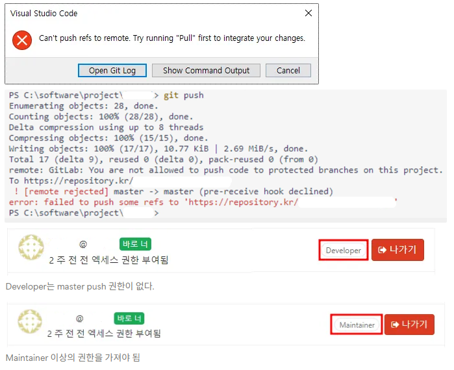Click the red error icon in dialog

coord(22,40)
